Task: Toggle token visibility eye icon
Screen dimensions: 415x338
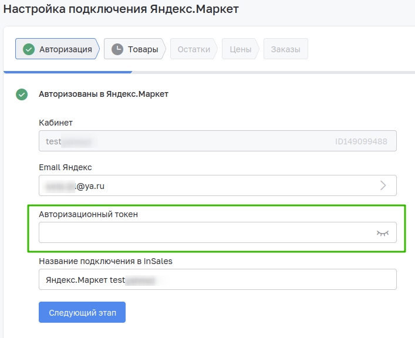Action: pyautogui.click(x=383, y=233)
